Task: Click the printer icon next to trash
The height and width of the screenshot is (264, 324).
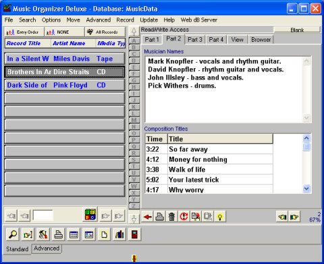Action: click(x=159, y=217)
